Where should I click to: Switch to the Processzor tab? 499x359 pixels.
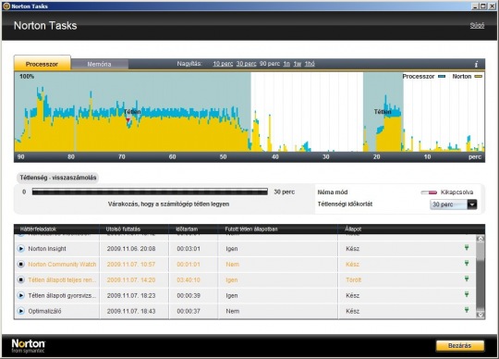click(42, 63)
